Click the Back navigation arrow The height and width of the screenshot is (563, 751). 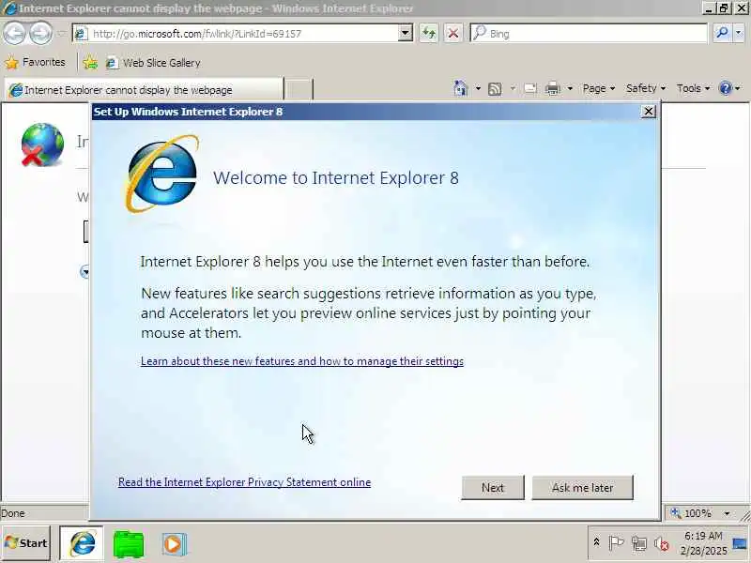14,33
